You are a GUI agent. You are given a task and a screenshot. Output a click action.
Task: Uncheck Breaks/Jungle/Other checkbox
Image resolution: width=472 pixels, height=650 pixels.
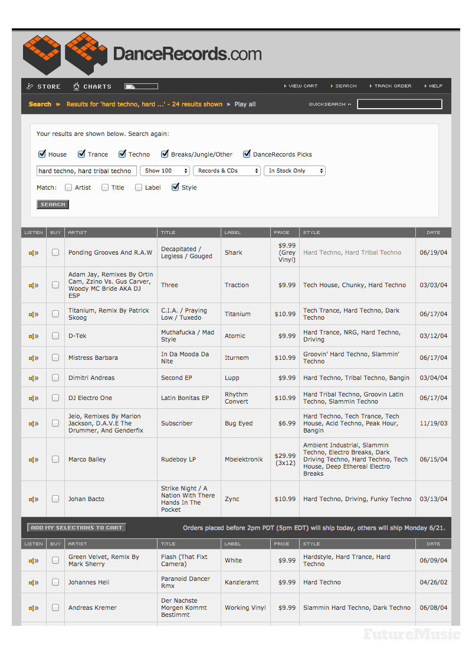point(165,154)
